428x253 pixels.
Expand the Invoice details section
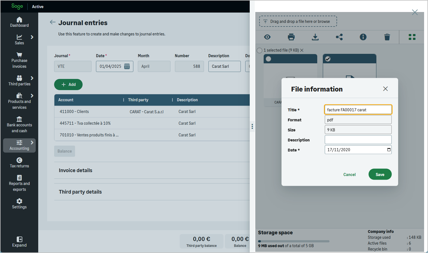76,170
